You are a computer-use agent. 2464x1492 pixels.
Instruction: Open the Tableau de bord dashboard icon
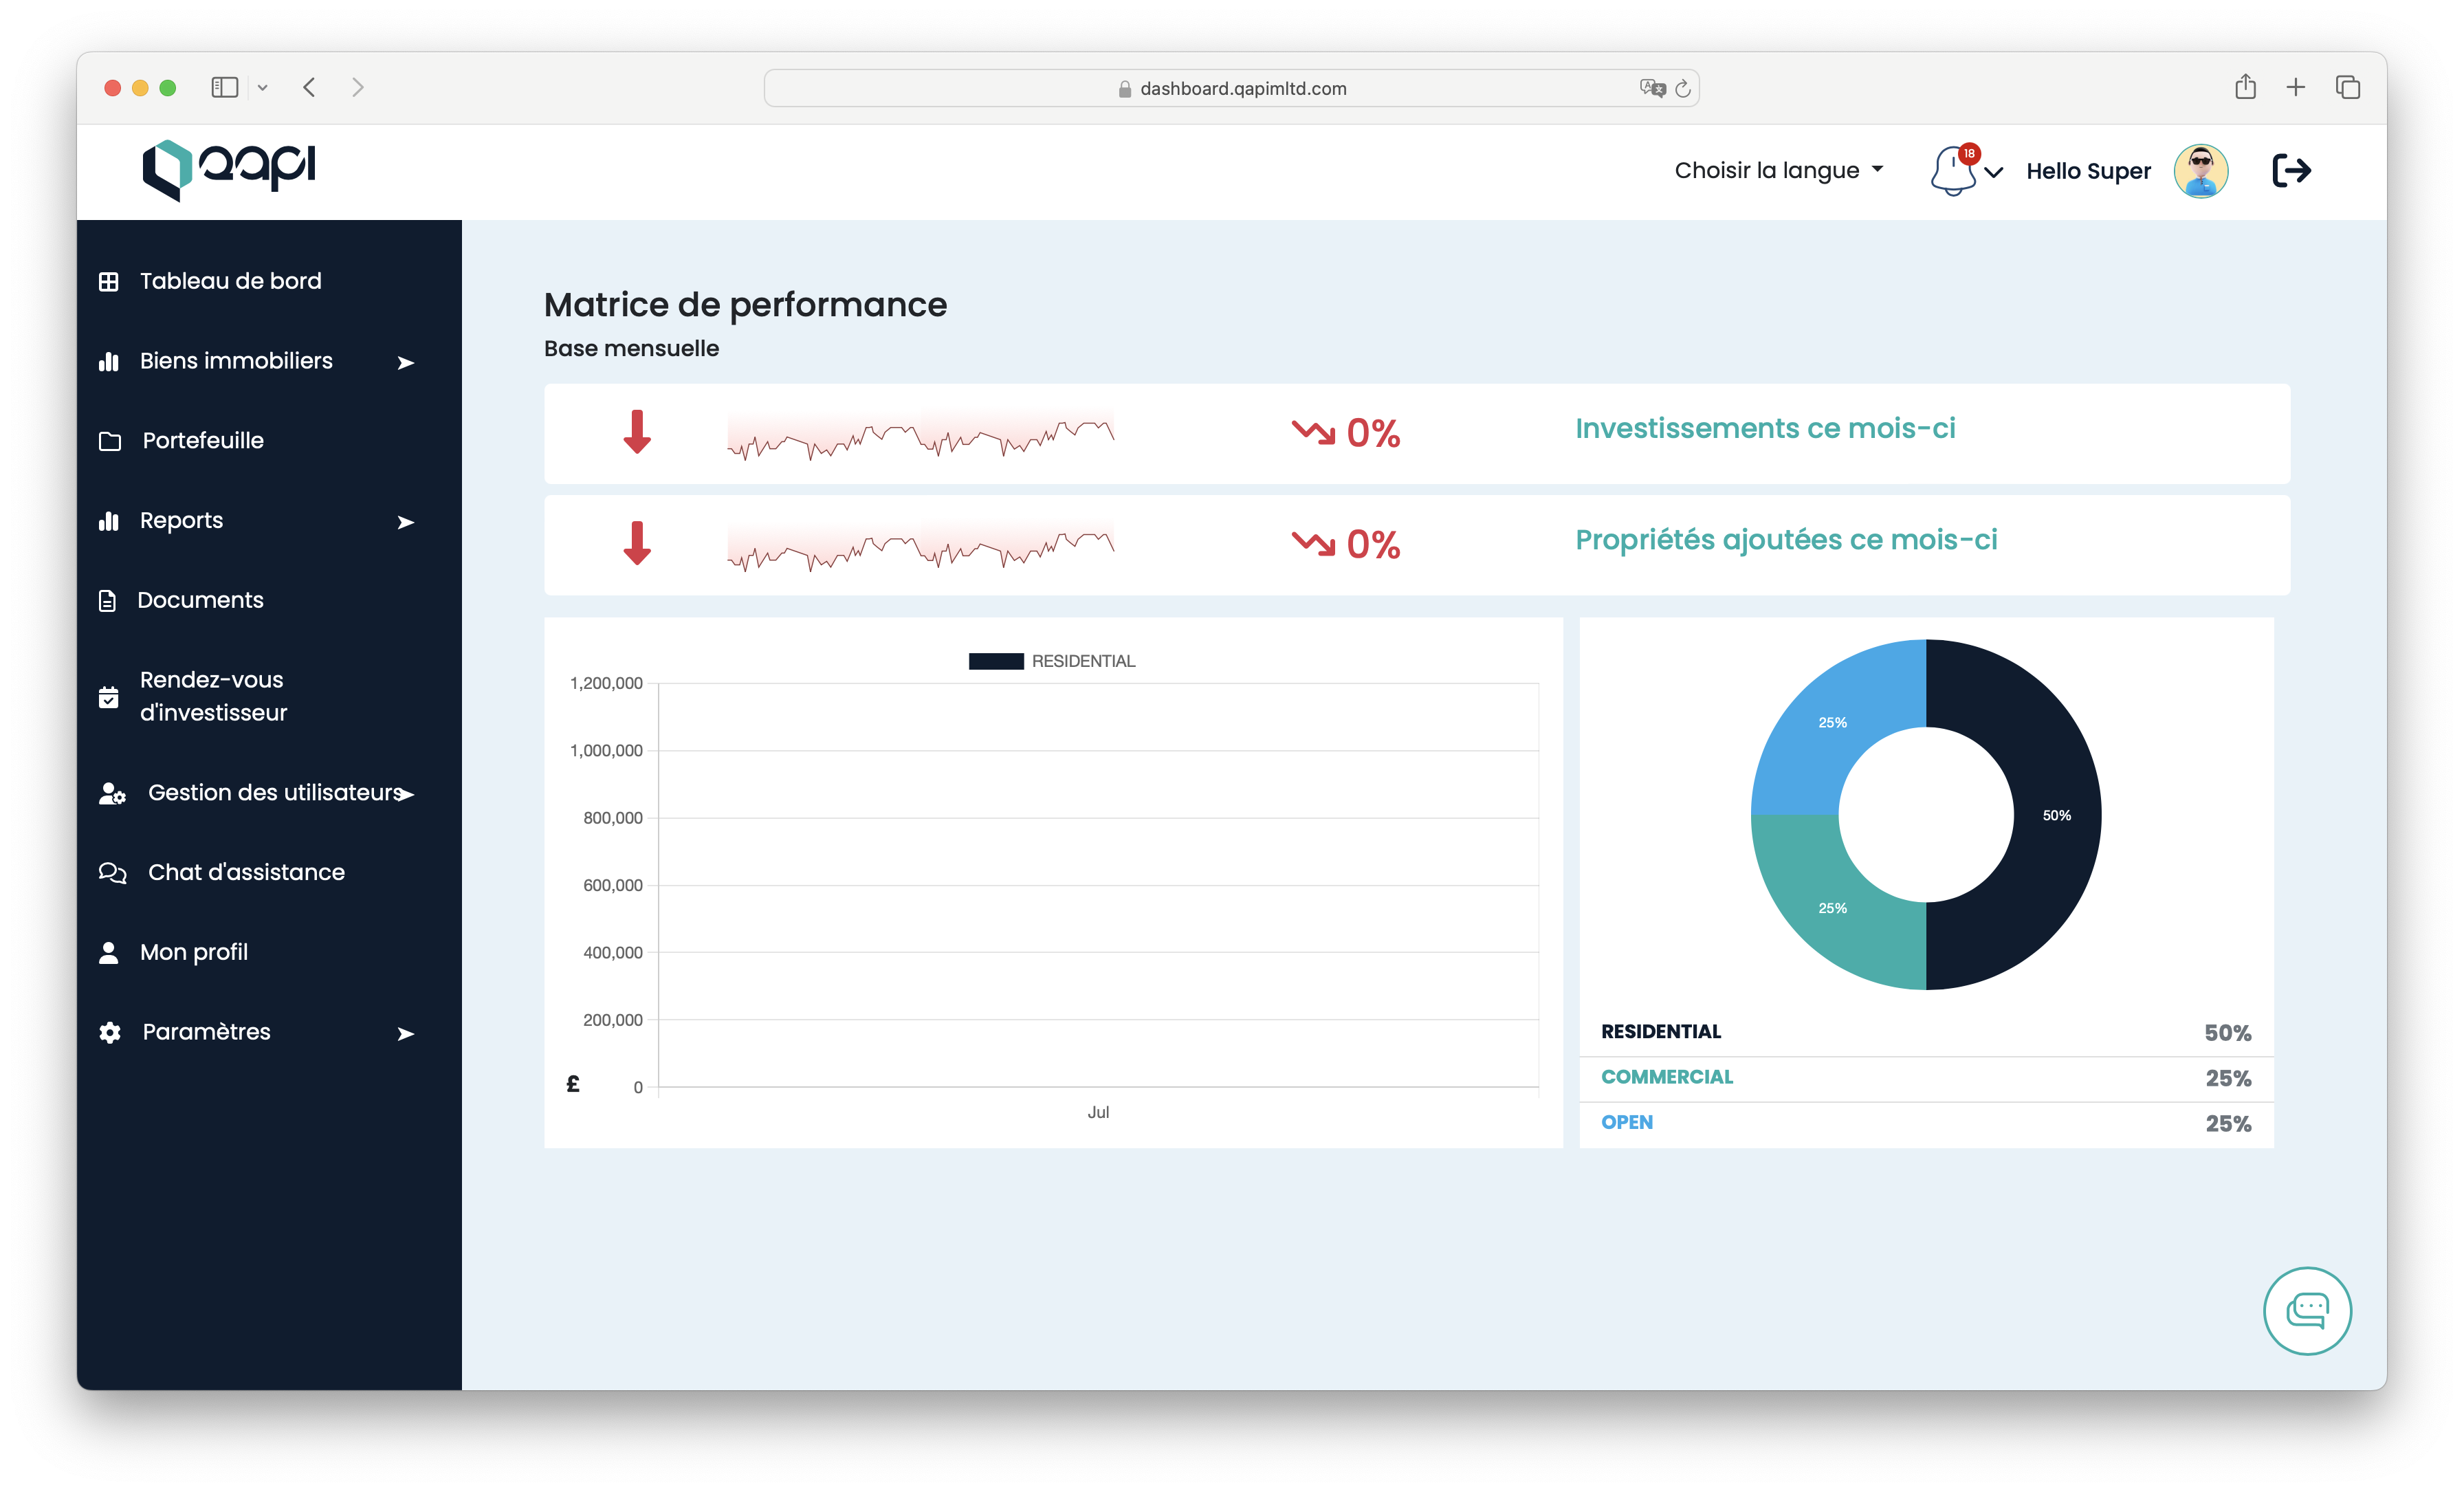pos(108,281)
